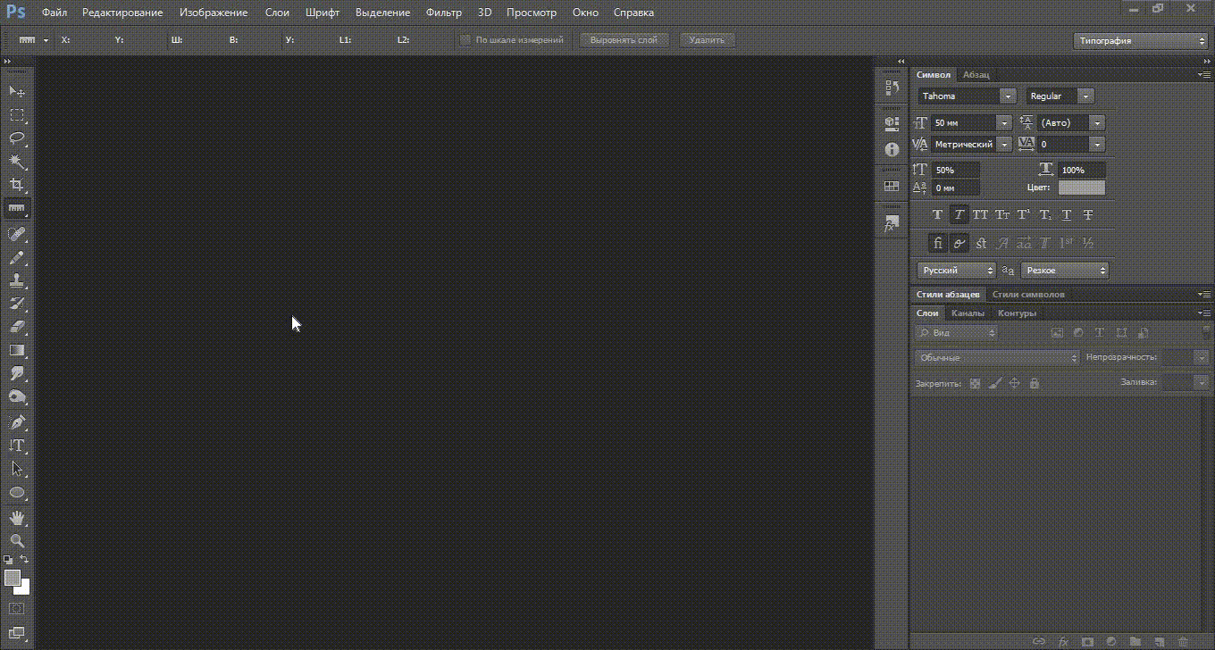Image resolution: width=1215 pixels, height=650 pixels.
Task: Open the Русский language dropdown
Action: (x=957, y=270)
